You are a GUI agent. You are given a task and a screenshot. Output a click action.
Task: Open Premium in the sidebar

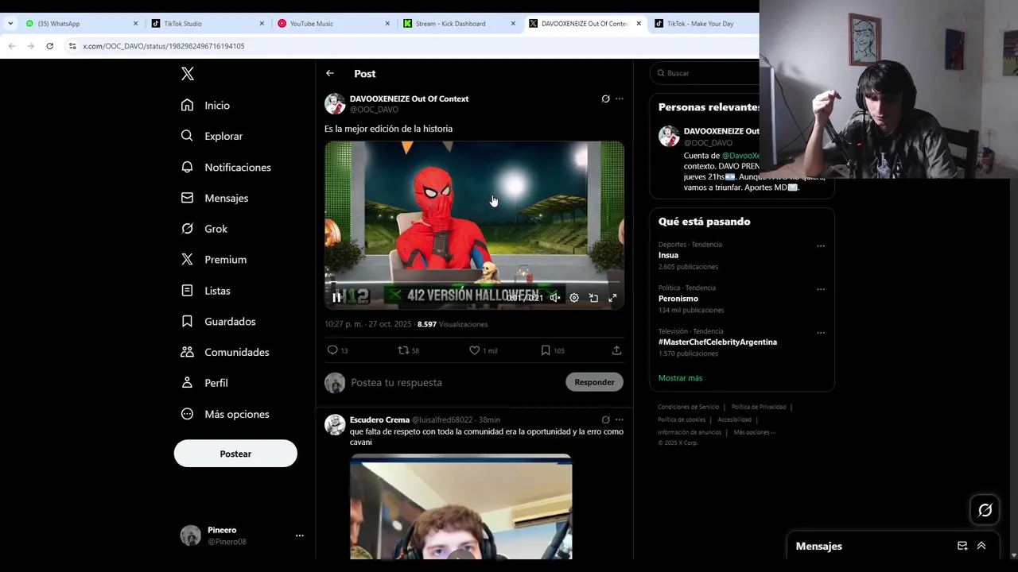point(215,260)
